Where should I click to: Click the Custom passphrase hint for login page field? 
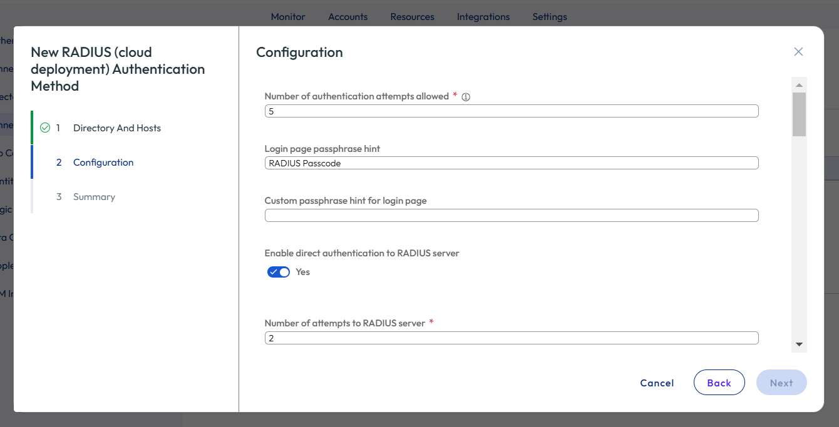[512, 216]
